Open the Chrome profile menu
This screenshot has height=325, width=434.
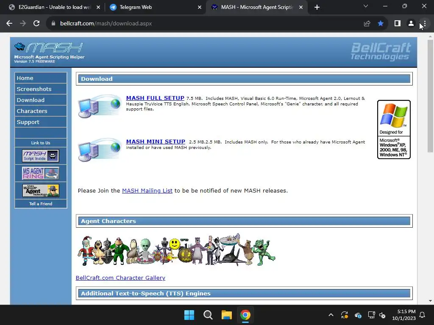(411, 24)
